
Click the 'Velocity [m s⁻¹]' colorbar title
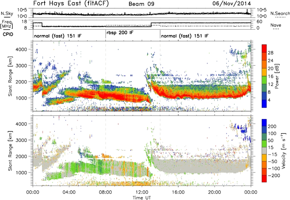pos(283,151)
